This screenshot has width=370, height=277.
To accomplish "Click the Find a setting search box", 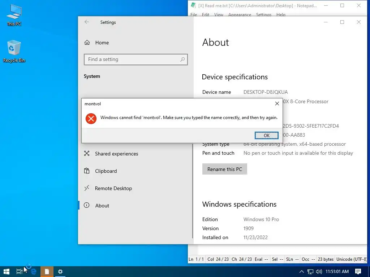I will click(x=136, y=60).
